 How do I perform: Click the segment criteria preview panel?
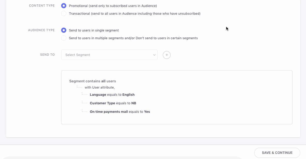click(176, 97)
